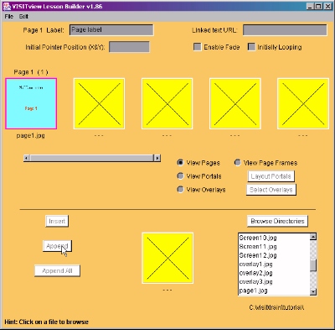Click the file list scroll-down arrow
Viewport: 335px width, 330px height.
pyautogui.click(x=313, y=291)
